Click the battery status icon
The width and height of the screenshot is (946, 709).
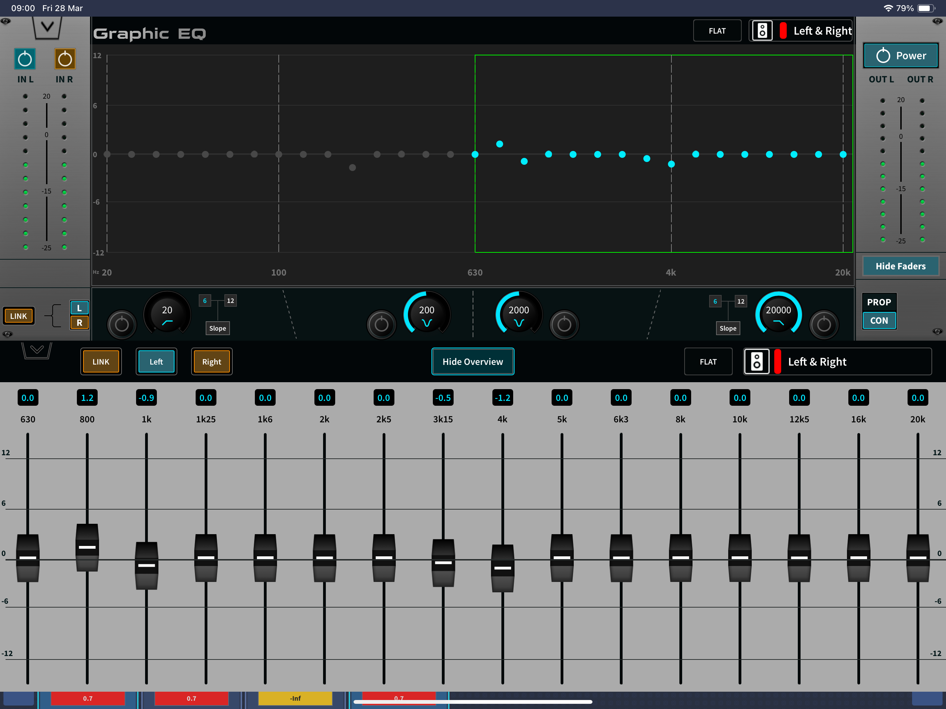926,8
